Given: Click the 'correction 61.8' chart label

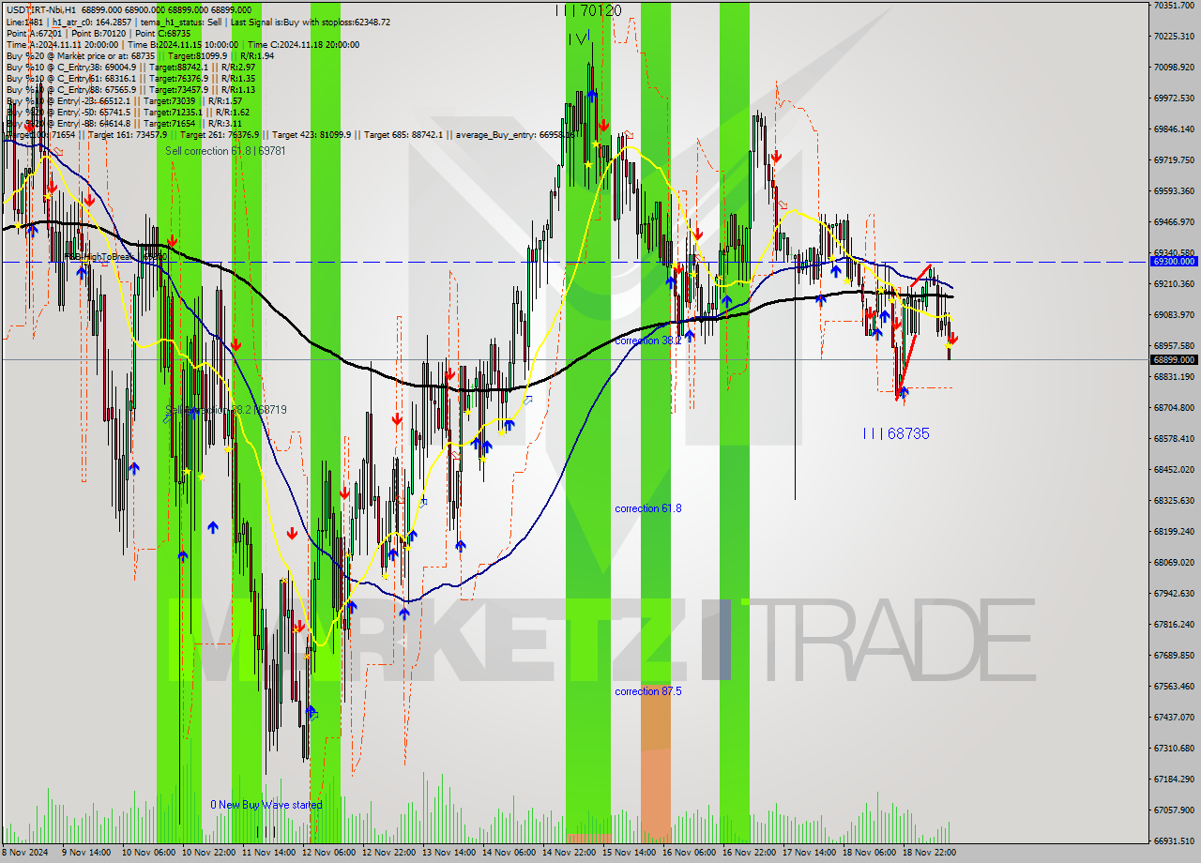Looking at the screenshot, I should [648, 508].
